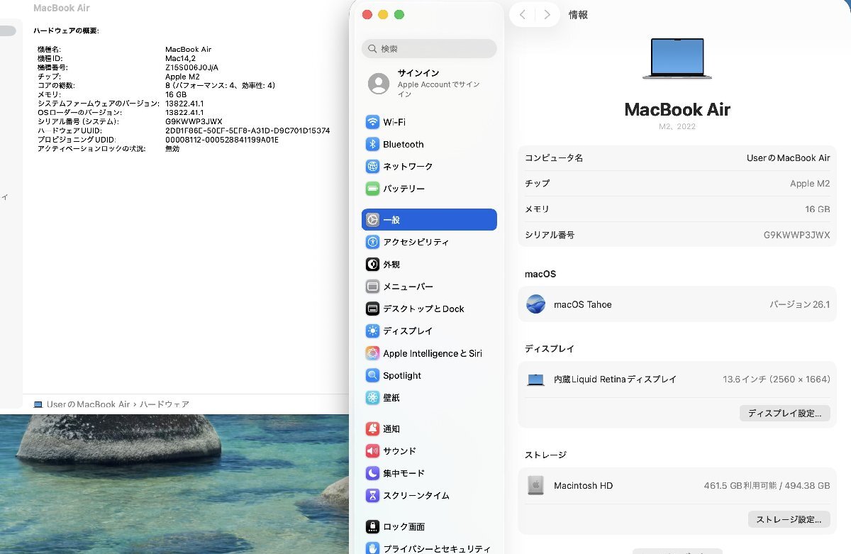This screenshot has width=851, height=554.
Task: Select OSローダーのバージョン value 13822.41.1
Action: click(184, 113)
